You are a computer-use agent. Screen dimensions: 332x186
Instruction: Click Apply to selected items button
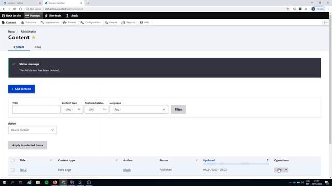[27, 145]
